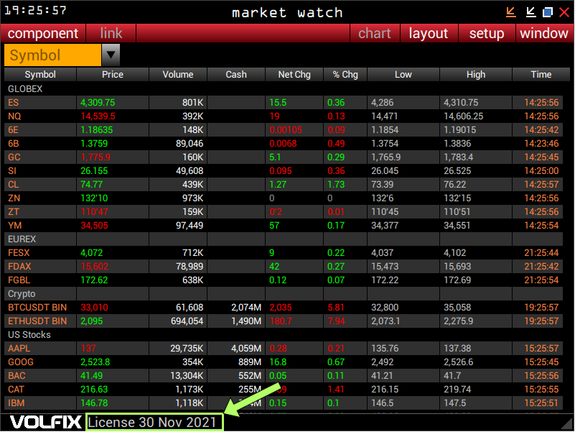The image size is (575, 432).
Task: Select the BTCUSDT BIN symbol row
Action: click(x=37, y=308)
